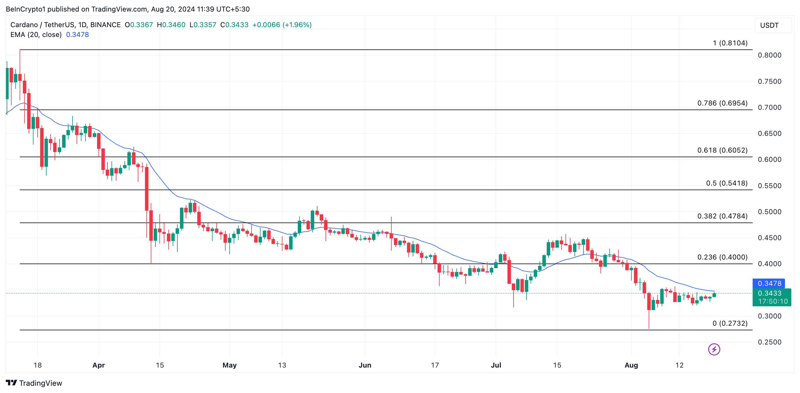The width and height of the screenshot is (800, 393).
Task: Click 0.8000 on the price scale
Action: (769, 55)
